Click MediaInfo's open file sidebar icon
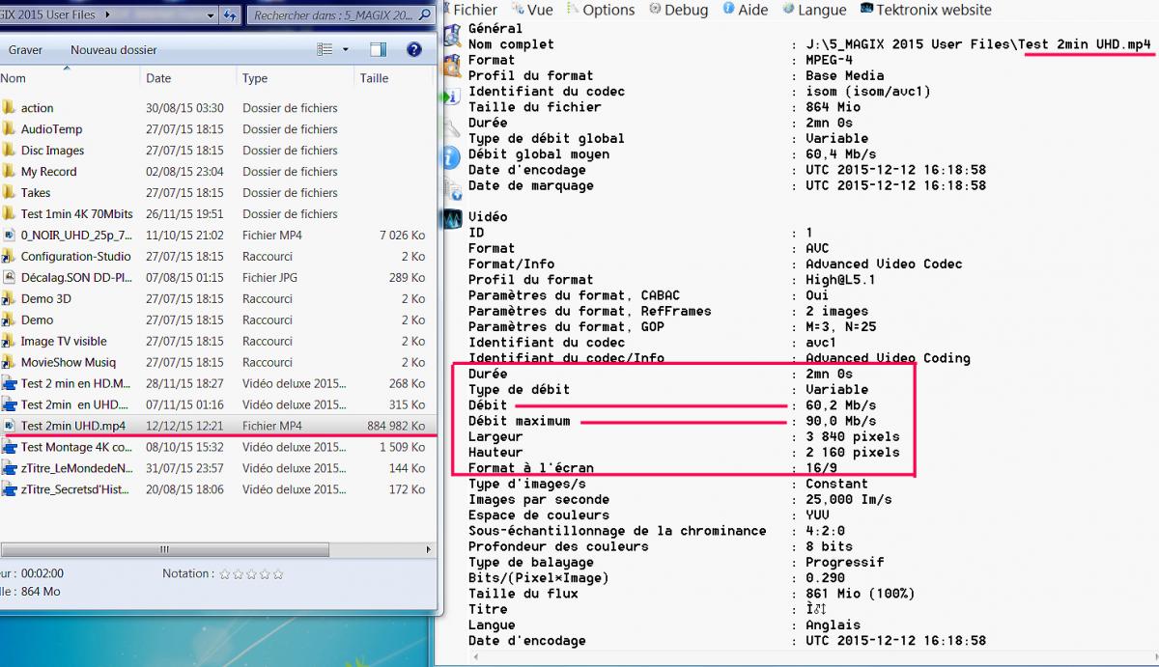The height and width of the screenshot is (667, 1159). [451, 37]
